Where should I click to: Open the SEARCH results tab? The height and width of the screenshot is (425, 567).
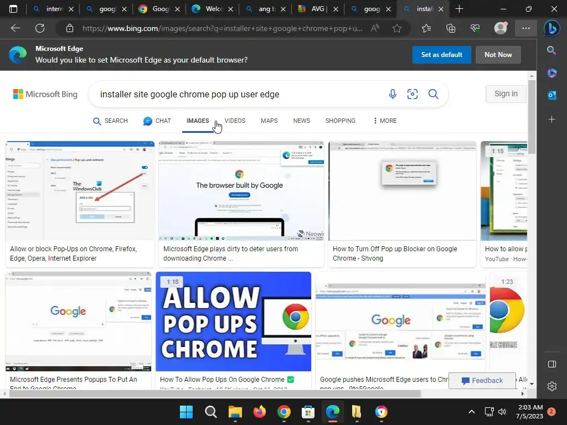tap(111, 121)
